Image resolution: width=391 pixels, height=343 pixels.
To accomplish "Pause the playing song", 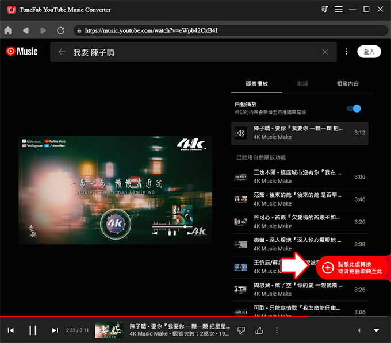I will (33, 330).
